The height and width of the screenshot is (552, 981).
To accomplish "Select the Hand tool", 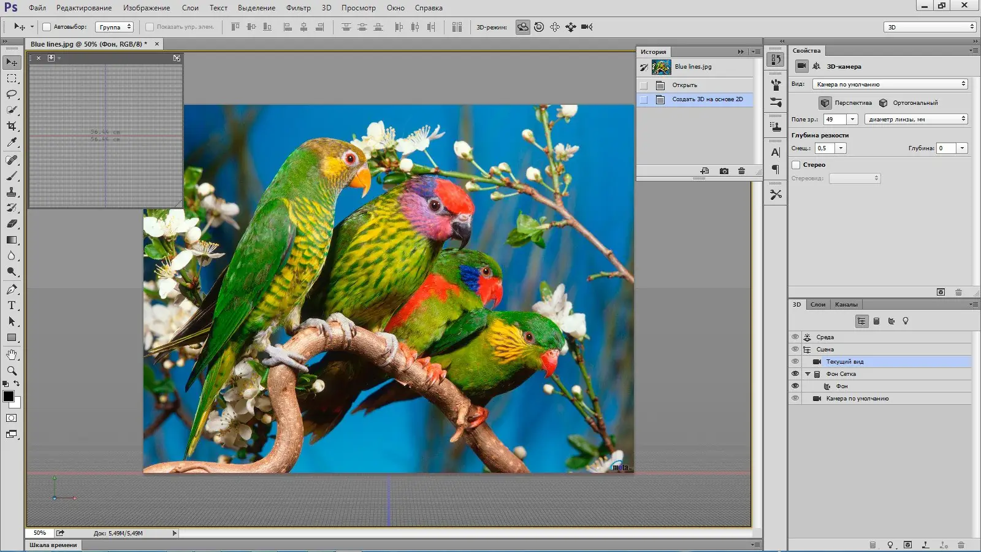I will pos(12,355).
